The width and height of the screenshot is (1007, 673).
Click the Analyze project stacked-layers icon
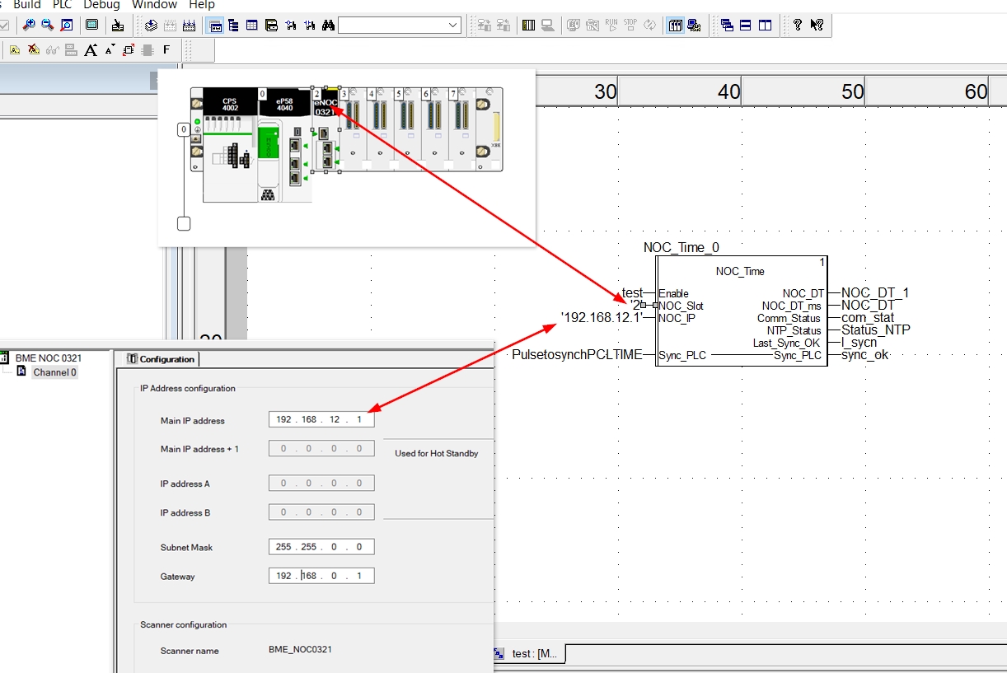click(151, 25)
